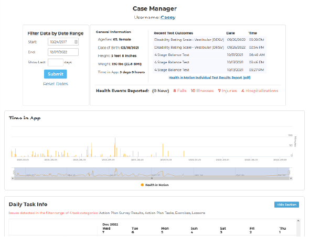Open the Casey username link
The image size is (309, 237).
(x=168, y=17)
